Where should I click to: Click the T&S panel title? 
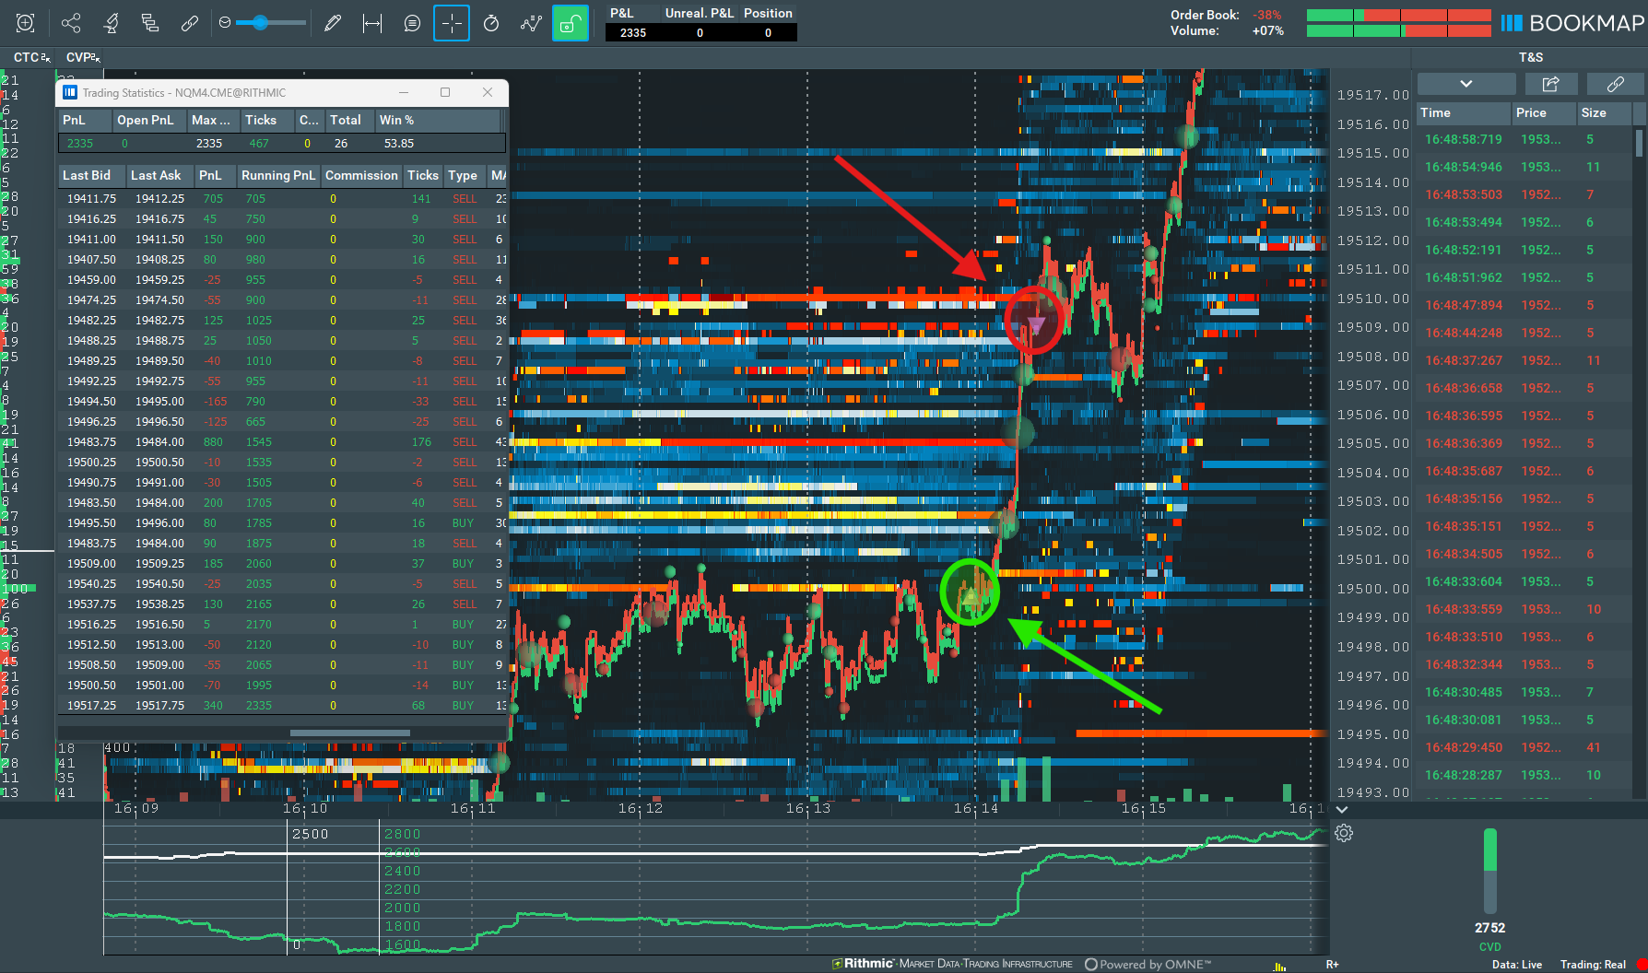[x=1531, y=57]
